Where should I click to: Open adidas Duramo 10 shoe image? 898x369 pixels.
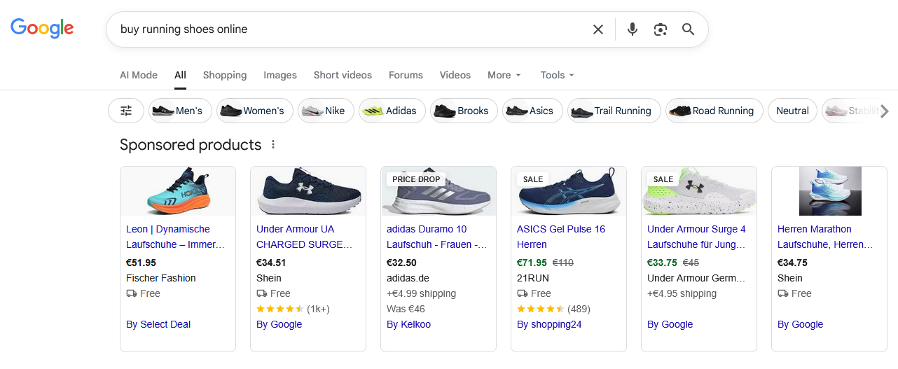coord(438,190)
